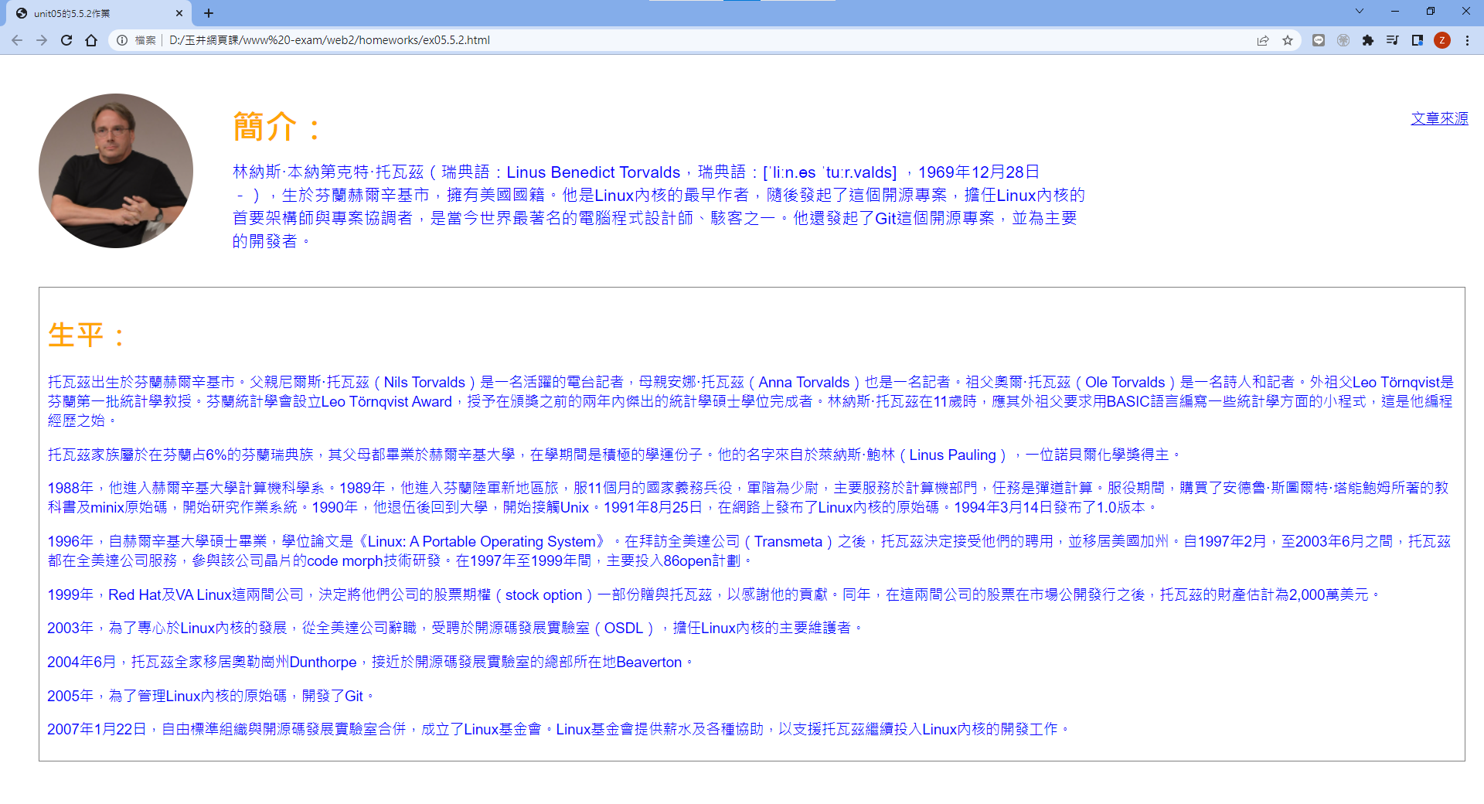Open a new tab
Screen dimensions: 1484x804
point(209,13)
